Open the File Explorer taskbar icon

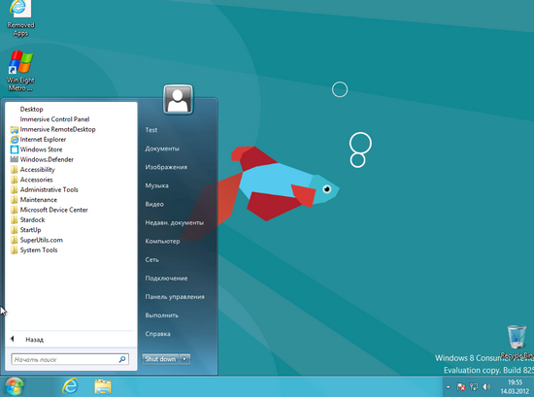point(103,386)
